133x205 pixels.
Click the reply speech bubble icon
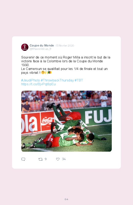[x=23, y=159]
